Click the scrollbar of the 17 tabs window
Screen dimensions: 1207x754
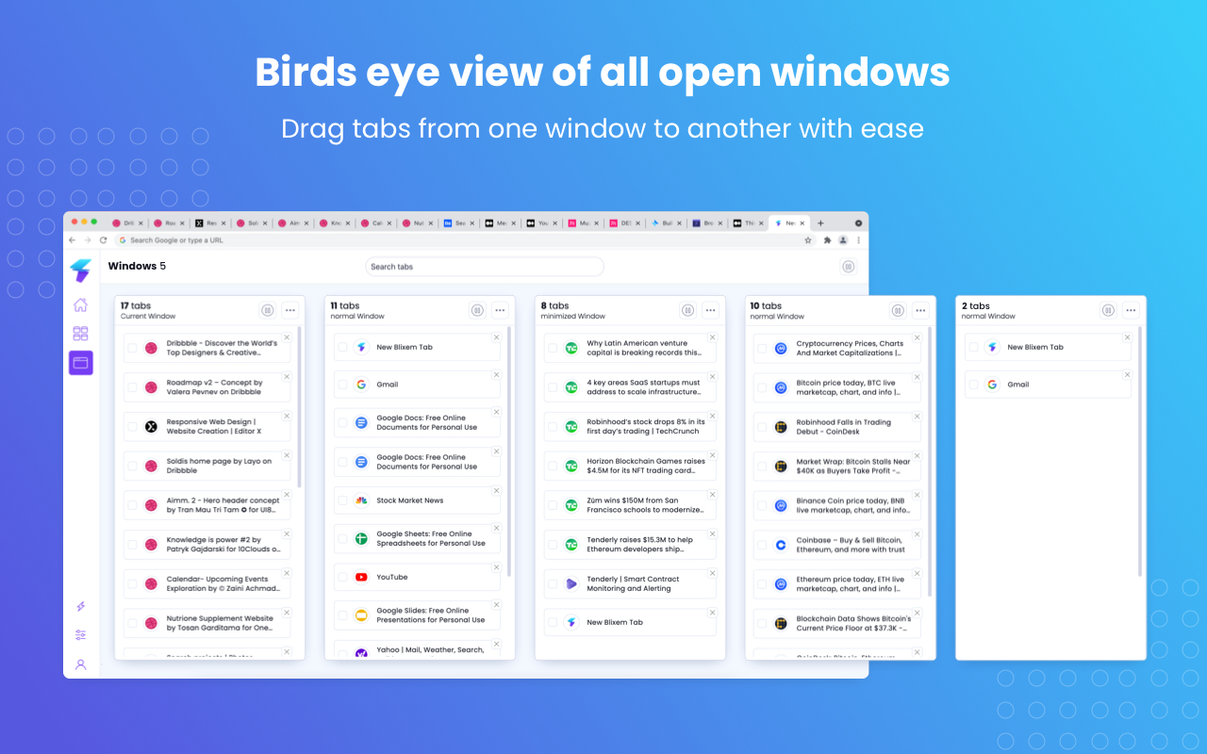299,407
